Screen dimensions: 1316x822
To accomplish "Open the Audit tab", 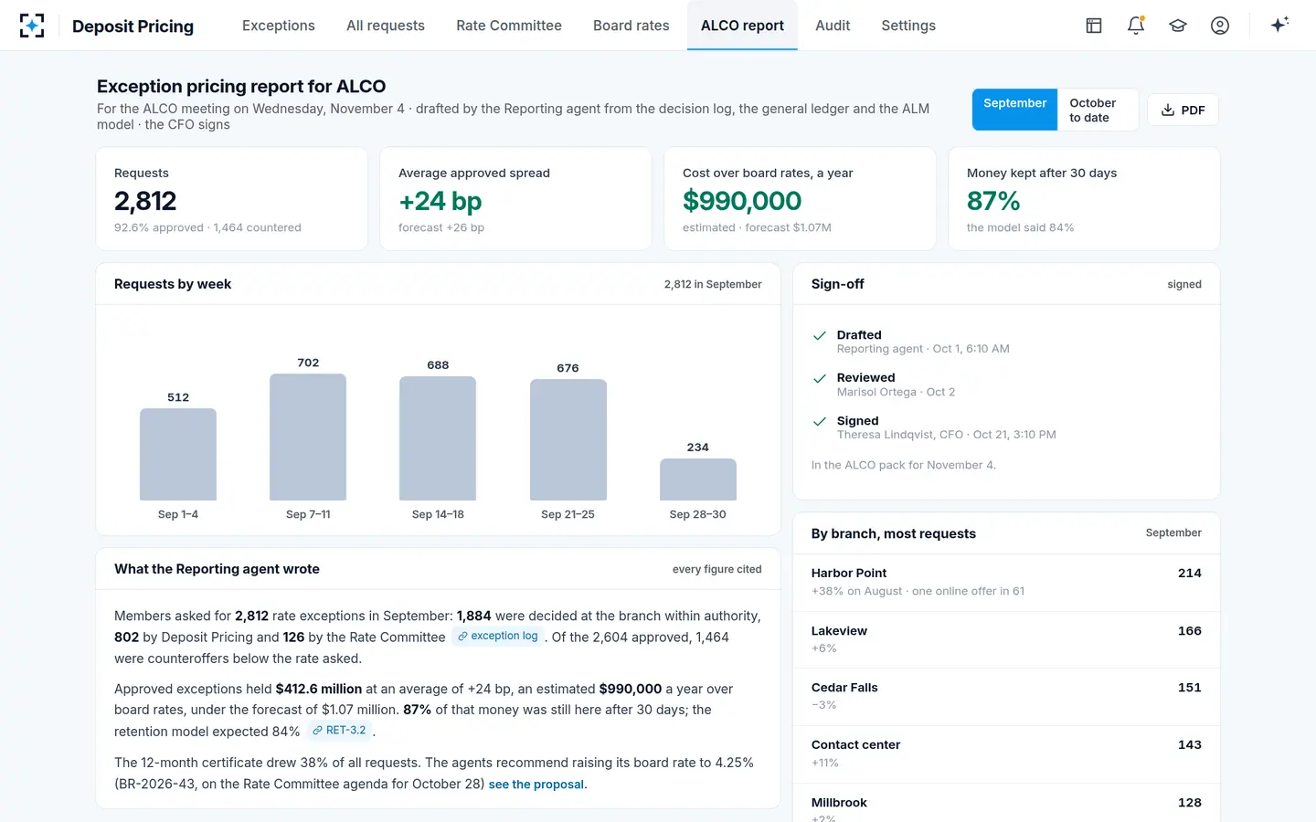I will pos(833,26).
